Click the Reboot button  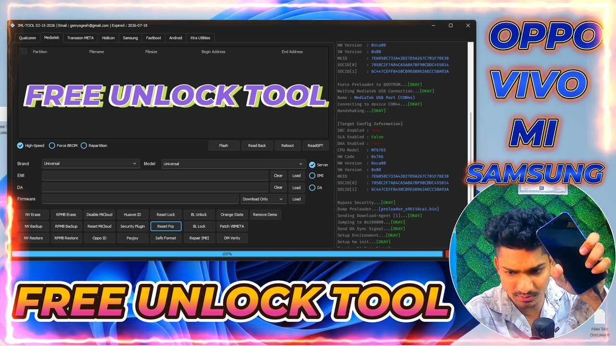pyautogui.click(x=288, y=146)
